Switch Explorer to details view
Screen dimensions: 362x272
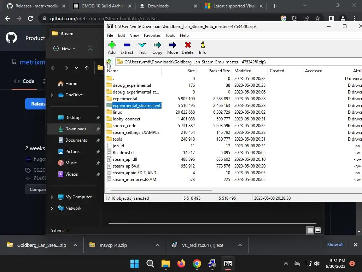(x=310, y=230)
